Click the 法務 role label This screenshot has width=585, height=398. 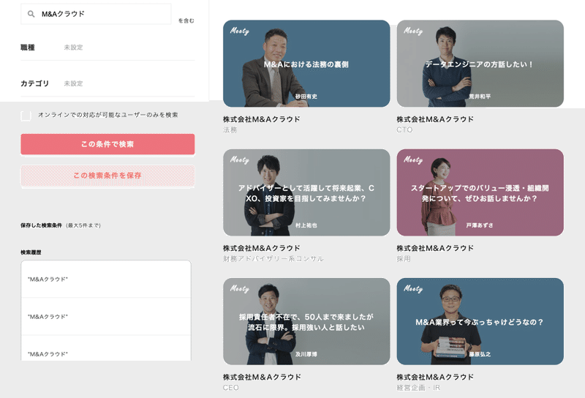230,130
